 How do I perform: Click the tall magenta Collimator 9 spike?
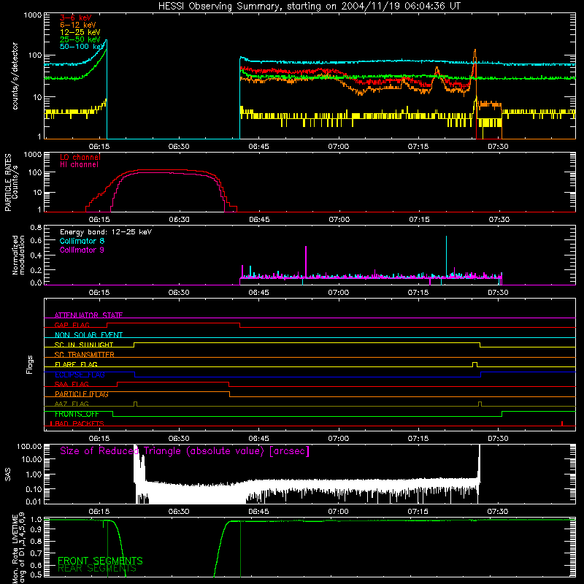tap(306, 262)
